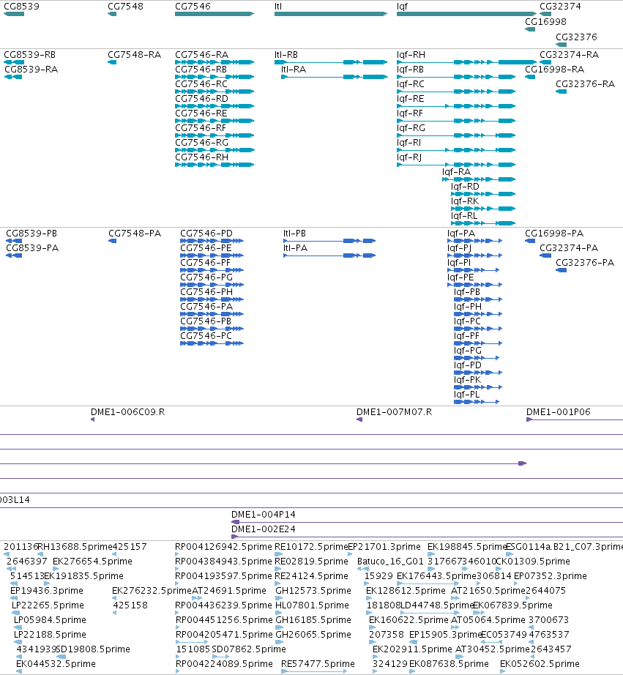Select protein lqf-PE label

[460, 277]
